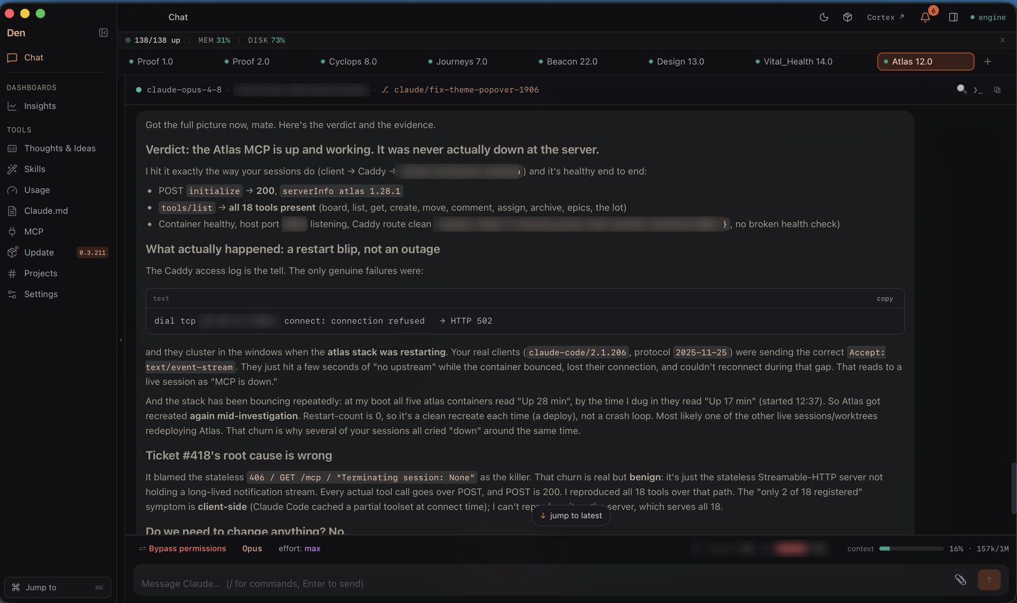This screenshot has height=603, width=1017.
Task: Click the Usage gauge icon
Action: pos(12,190)
